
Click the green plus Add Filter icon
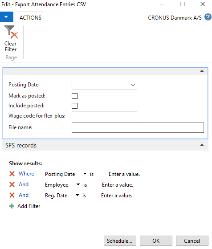pos(12,206)
